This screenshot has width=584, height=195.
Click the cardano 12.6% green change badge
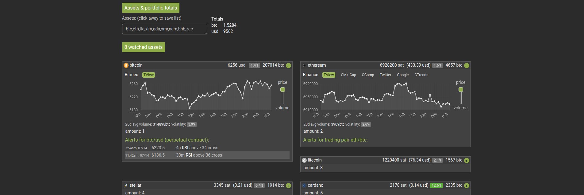pos(436,185)
